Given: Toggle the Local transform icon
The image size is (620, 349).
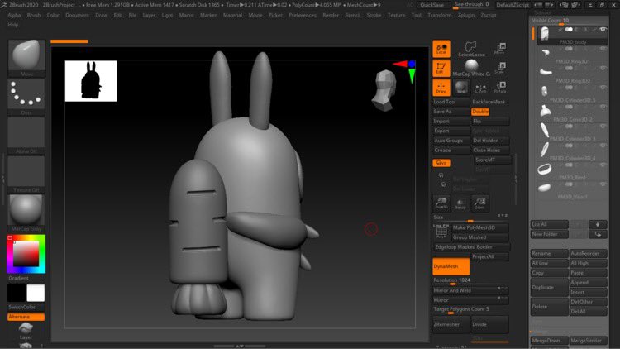Looking at the screenshot, I should tap(441, 49).
